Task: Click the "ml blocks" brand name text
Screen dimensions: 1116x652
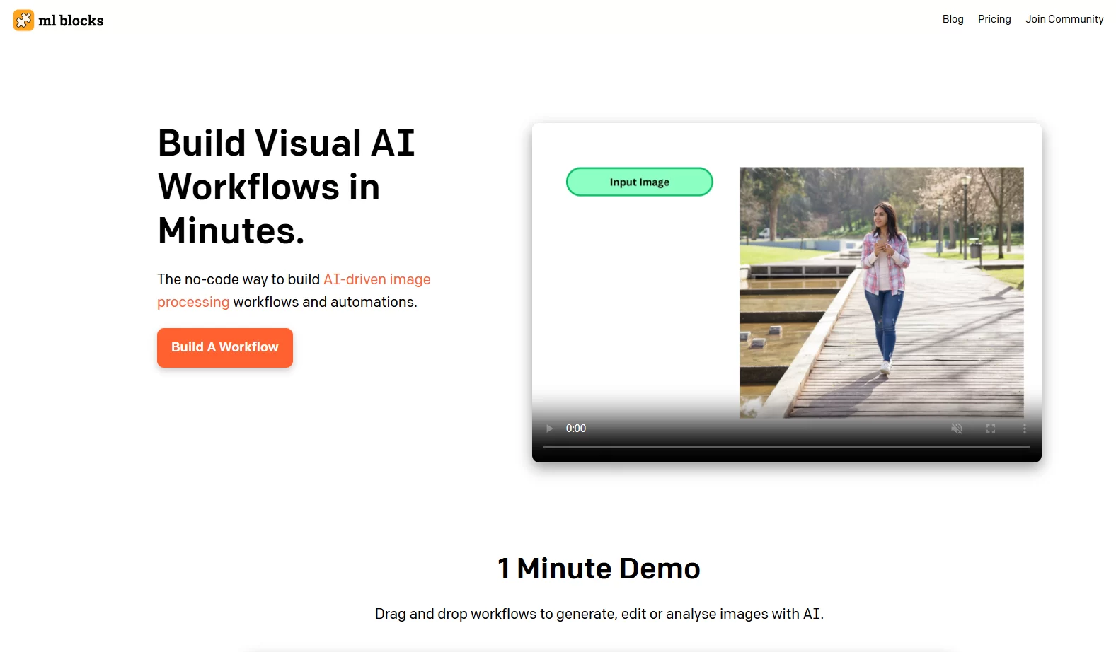Action: (71, 21)
